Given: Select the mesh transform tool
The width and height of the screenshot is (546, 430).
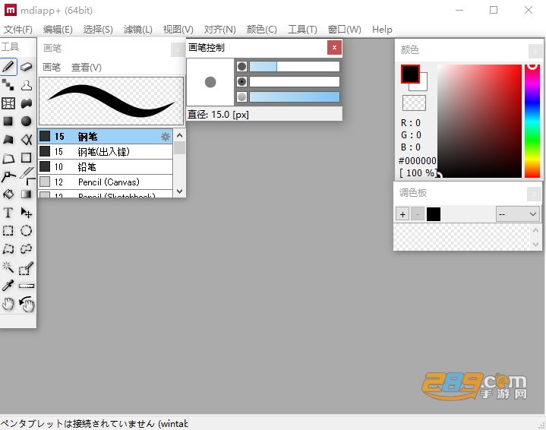Looking at the screenshot, I should (8, 103).
